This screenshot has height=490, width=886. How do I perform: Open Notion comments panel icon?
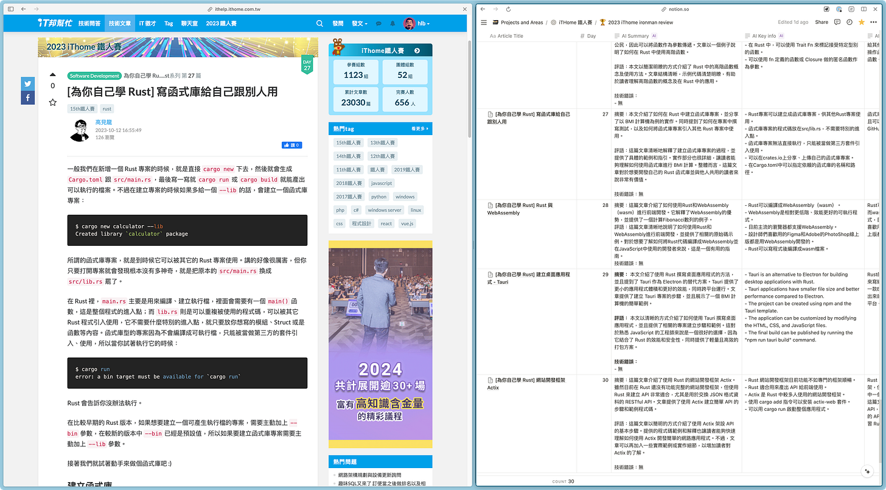coord(837,23)
